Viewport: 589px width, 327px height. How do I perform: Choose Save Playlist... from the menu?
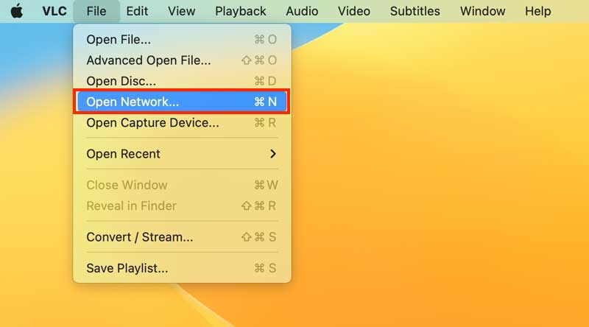(127, 268)
